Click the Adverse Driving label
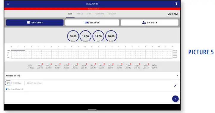 pos(13,76)
